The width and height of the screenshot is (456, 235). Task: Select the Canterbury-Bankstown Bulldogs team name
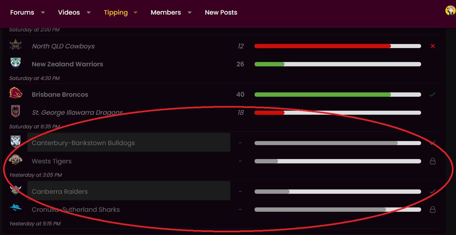(x=83, y=143)
